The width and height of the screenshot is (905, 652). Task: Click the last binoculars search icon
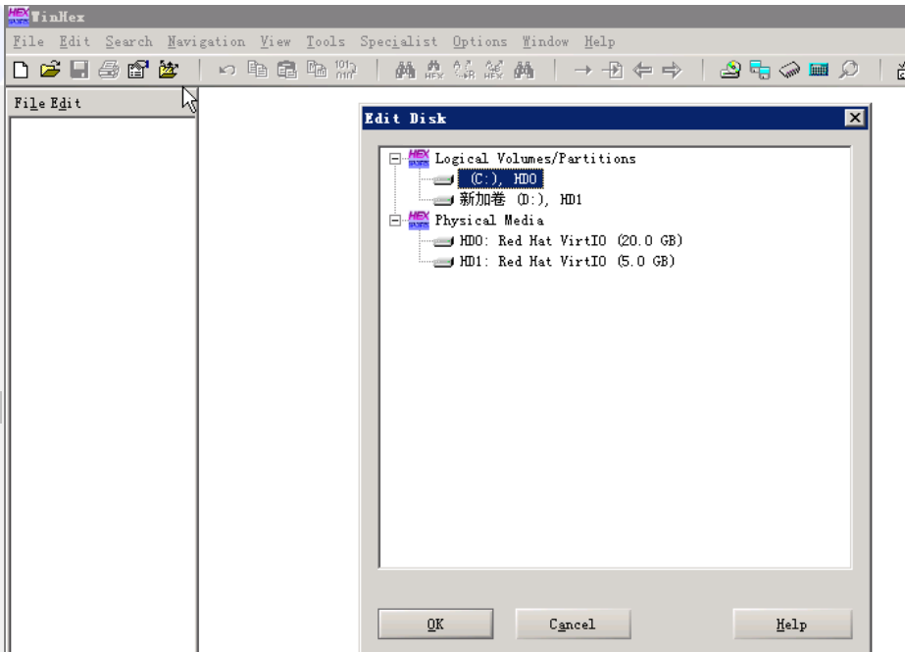(524, 70)
